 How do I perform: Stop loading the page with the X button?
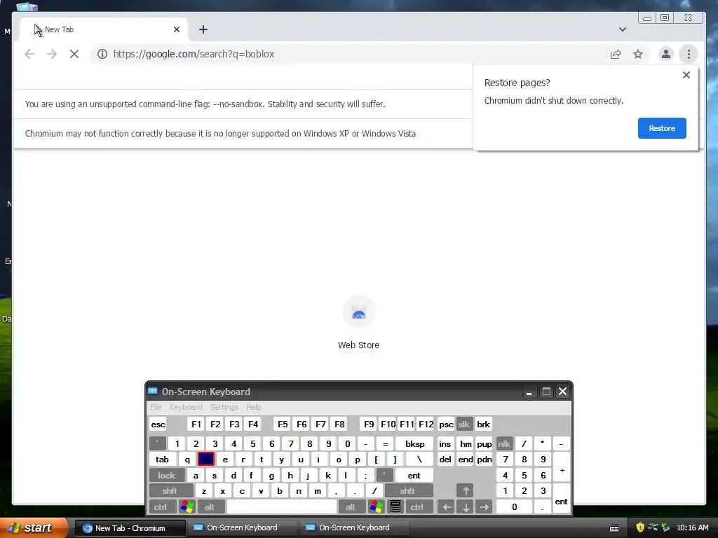[x=74, y=54]
